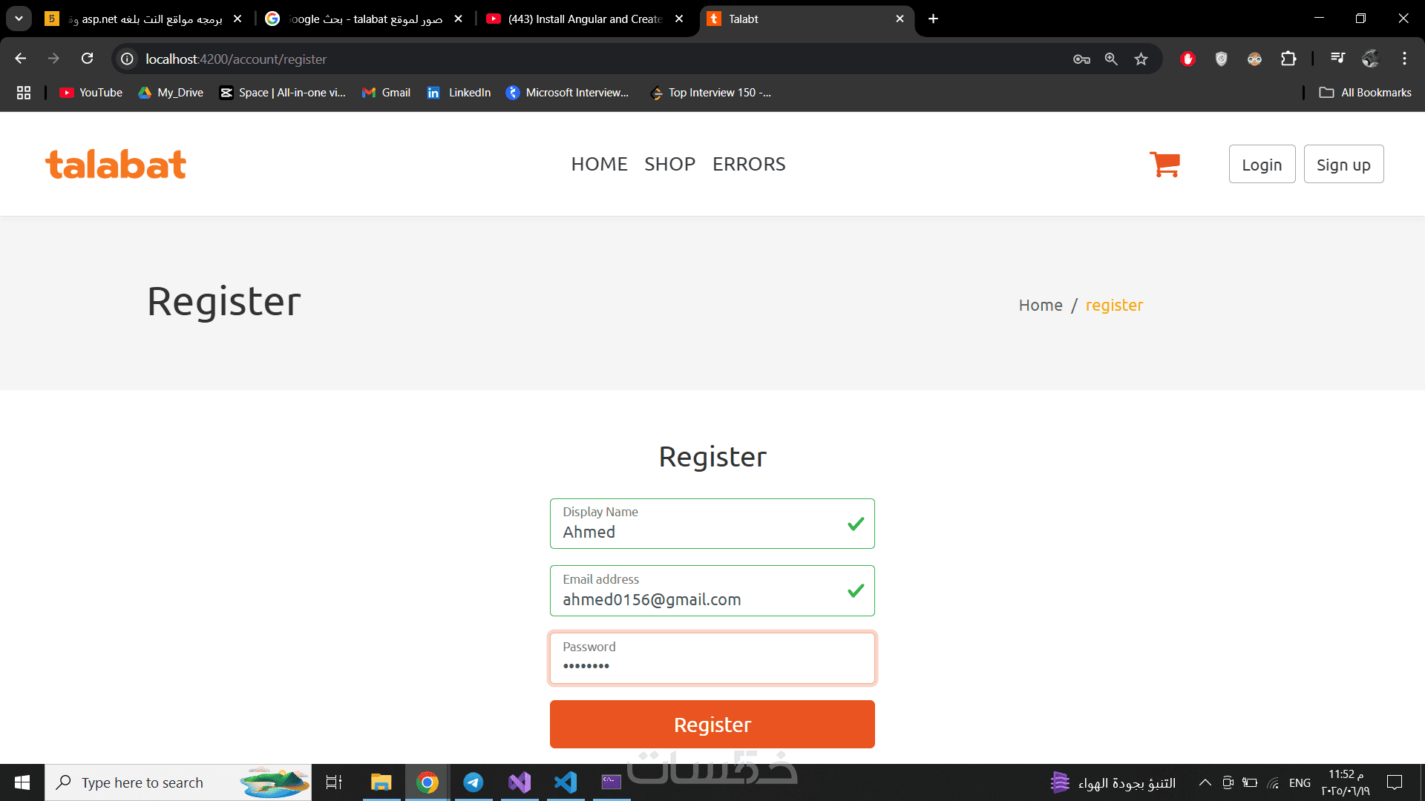Open Visual Studio Code from taskbar
The image size is (1425, 801).
tap(566, 782)
